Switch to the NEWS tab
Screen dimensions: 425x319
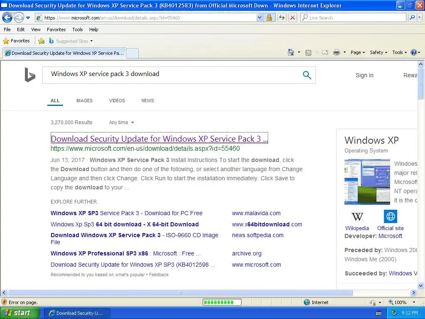click(x=148, y=101)
